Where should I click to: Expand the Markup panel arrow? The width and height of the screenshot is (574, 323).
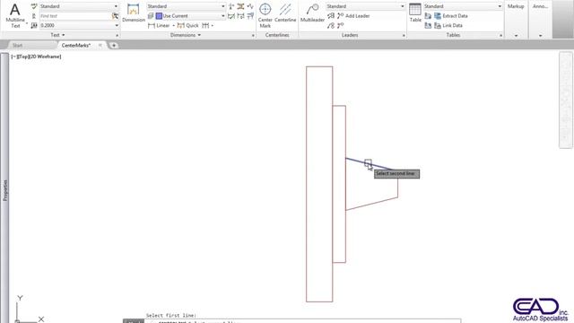pyautogui.click(x=516, y=36)
